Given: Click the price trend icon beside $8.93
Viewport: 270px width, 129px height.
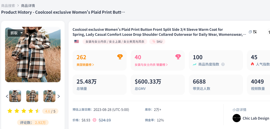Looking at the screenshot, I should coord(94,120).
